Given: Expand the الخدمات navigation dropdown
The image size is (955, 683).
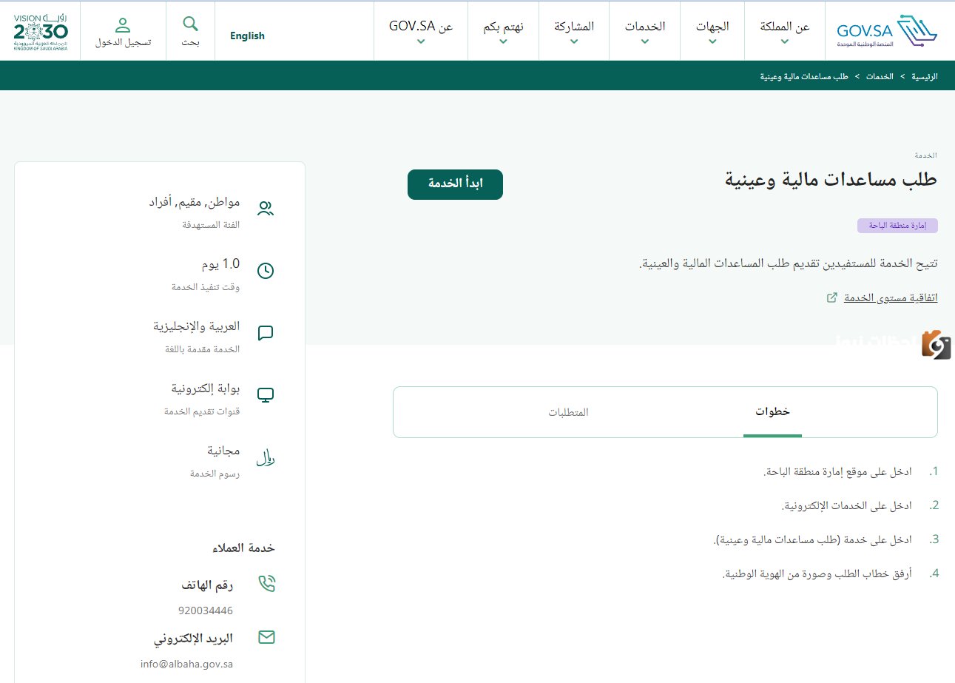Looking at the screenshot, I should click(x=644, y=30).
